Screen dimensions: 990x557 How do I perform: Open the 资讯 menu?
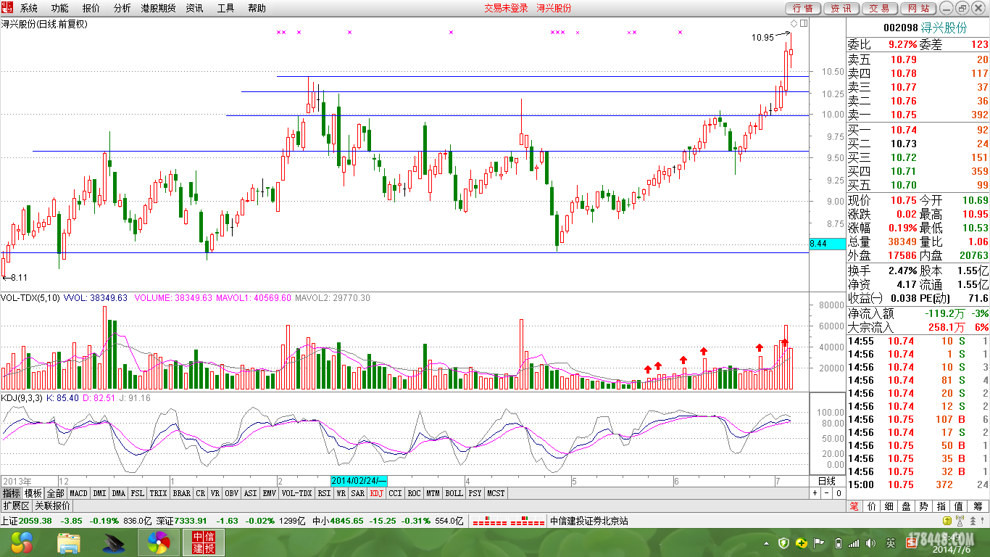tap(195, 8)
